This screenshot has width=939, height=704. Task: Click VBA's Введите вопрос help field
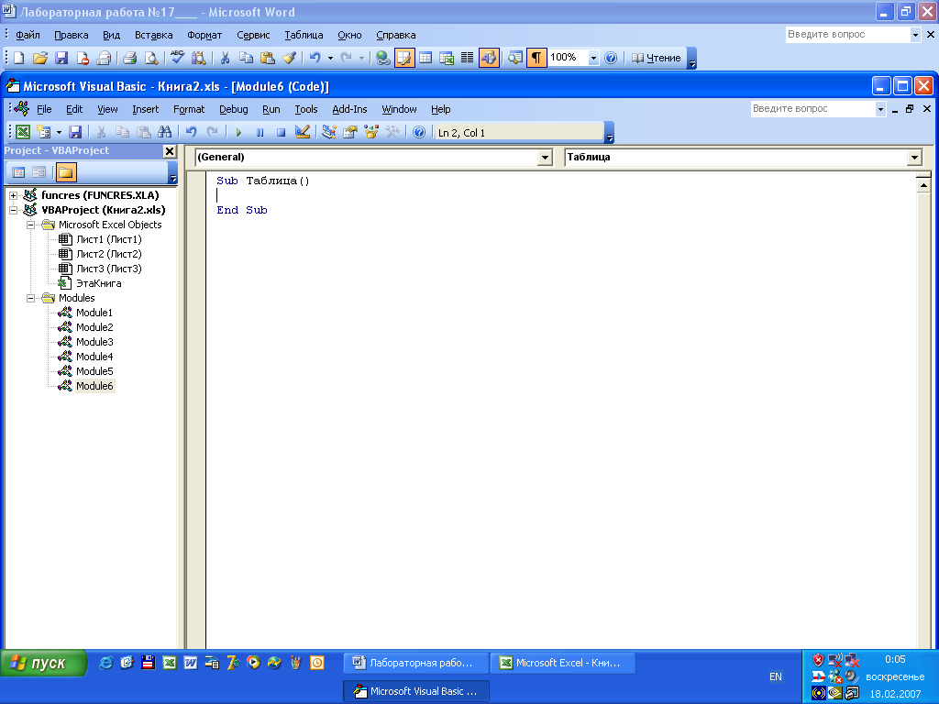coord(812,109)
